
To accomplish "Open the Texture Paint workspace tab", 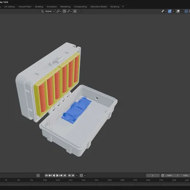I will pos(25,7).
